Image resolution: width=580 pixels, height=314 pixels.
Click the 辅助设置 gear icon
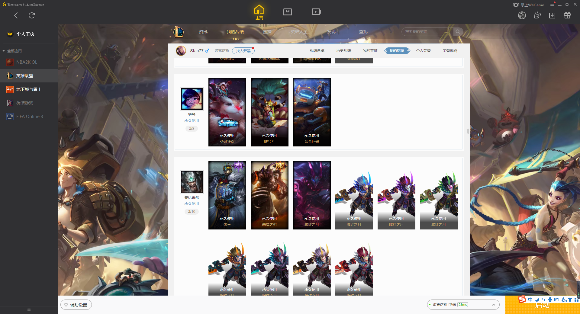pos(66,305)
